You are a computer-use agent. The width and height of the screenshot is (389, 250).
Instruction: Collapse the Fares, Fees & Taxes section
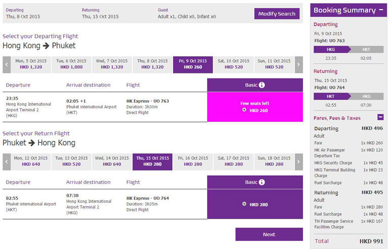pos(381,117)
